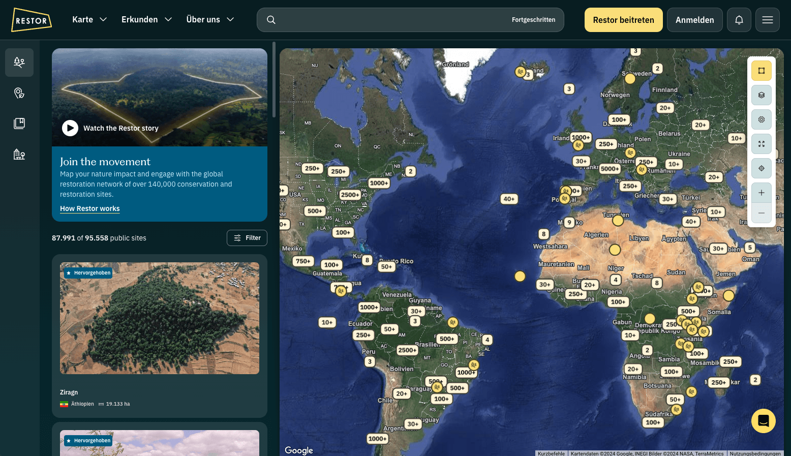Open the chat support widget
Viewport: 791px width, 456px height.
tap(764, 421)
